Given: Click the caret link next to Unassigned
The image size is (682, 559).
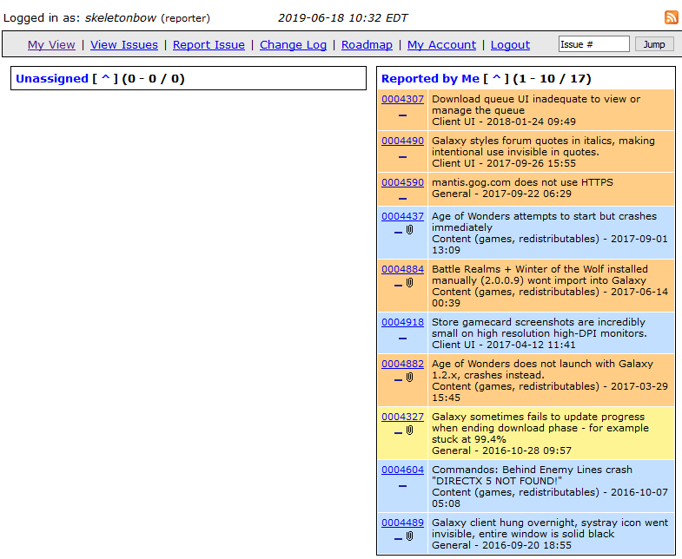Looking at the screenshot, I should tap(106, 79).
